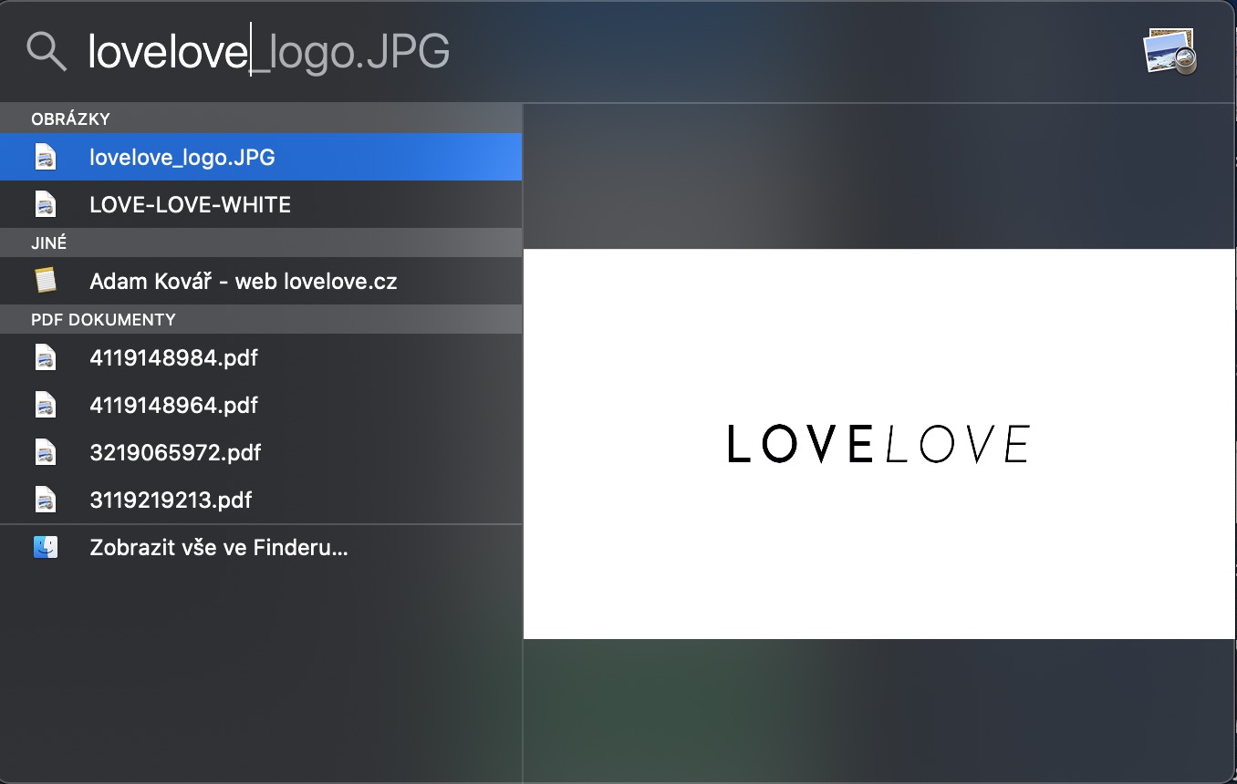Click the PDF icon beside 4119148964.pdf
The width and height of the screenshot is (1237, 784).
pos(46,405)
